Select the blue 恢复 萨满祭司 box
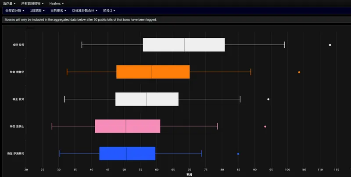 [127, 154]
